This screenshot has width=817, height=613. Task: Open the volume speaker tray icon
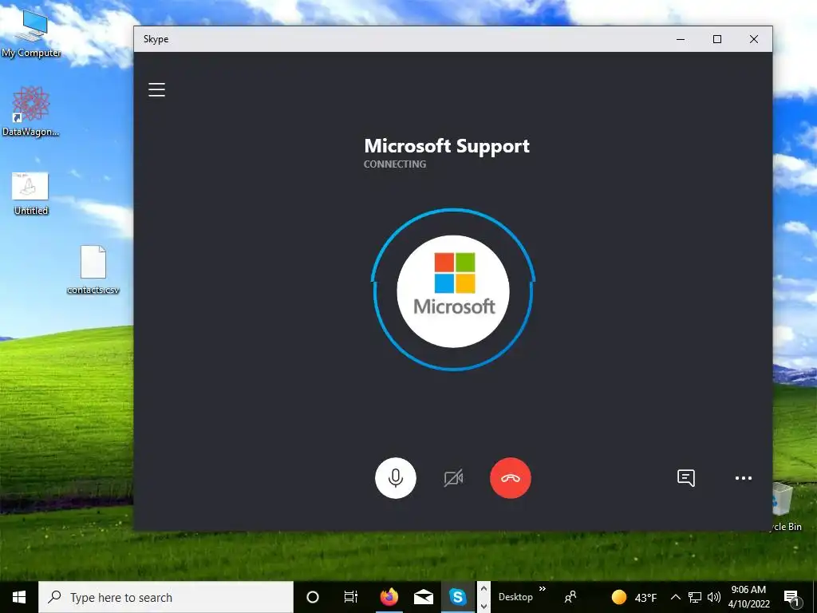714,597
